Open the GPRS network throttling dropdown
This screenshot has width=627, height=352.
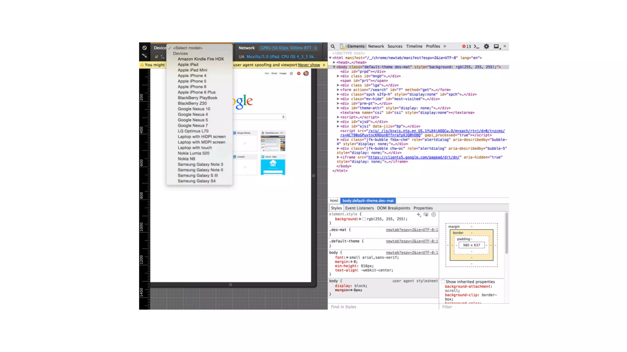(x=288, y=48)
